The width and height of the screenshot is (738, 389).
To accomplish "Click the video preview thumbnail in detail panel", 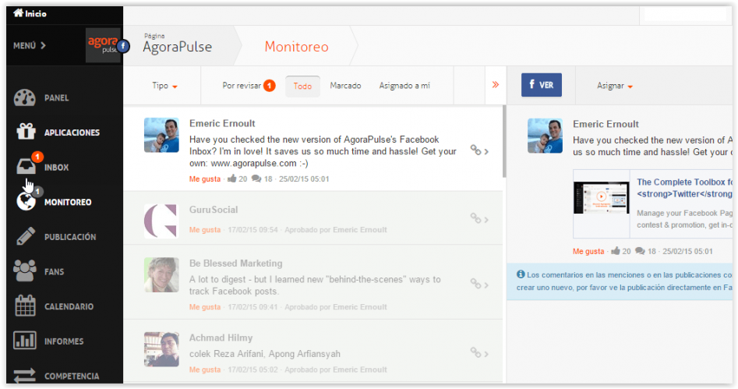I will pos(602,198).
